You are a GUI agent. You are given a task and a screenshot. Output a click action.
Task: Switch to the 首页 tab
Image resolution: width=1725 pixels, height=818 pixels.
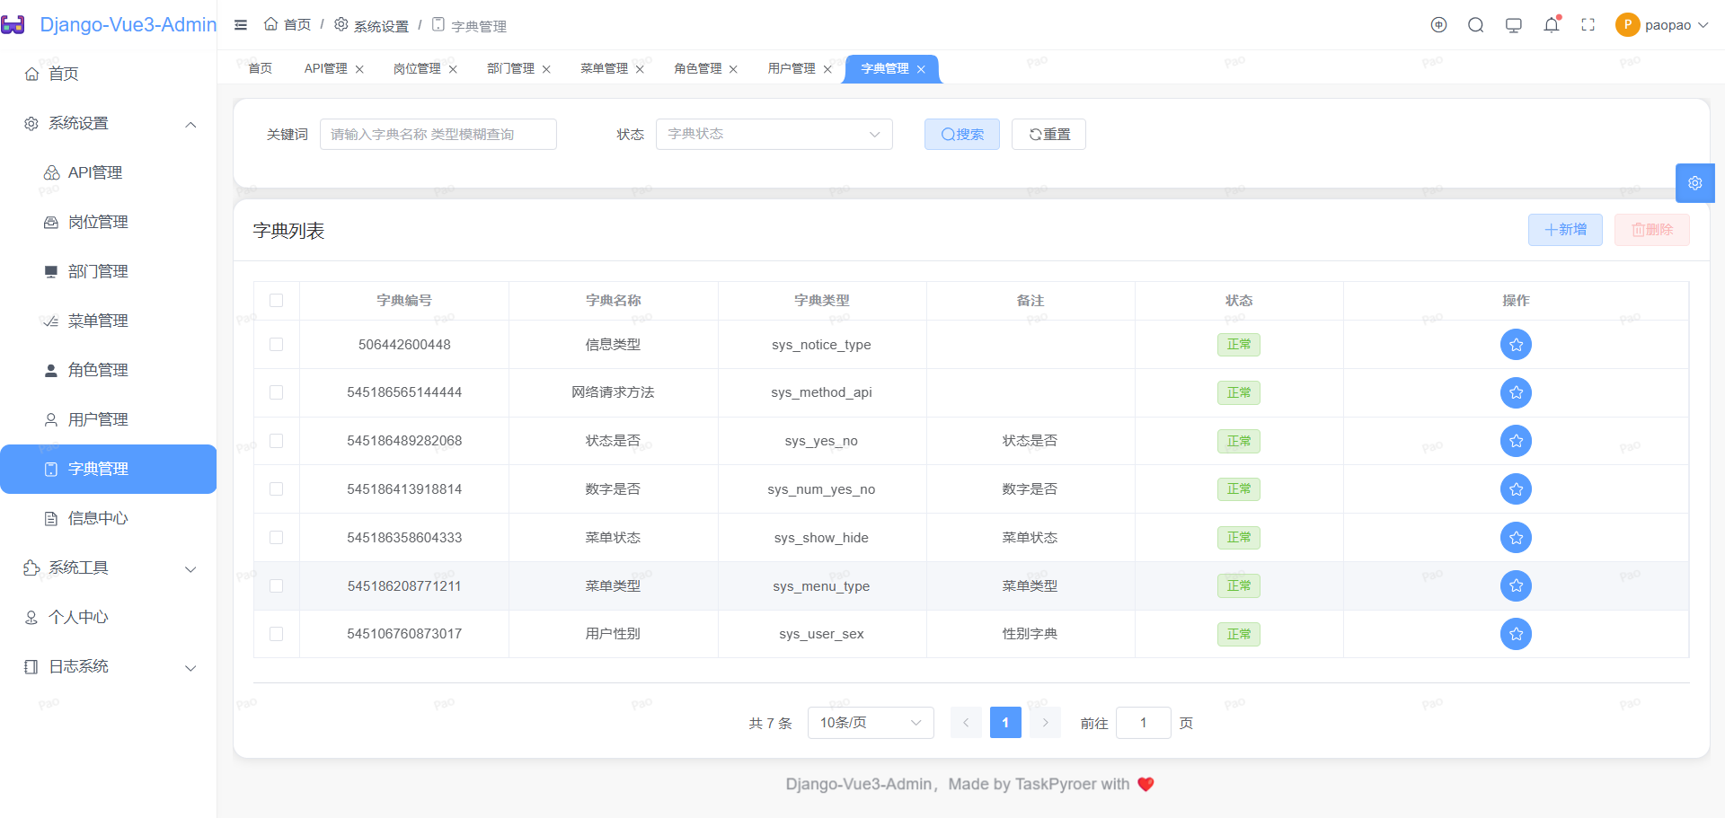(261, 69)
